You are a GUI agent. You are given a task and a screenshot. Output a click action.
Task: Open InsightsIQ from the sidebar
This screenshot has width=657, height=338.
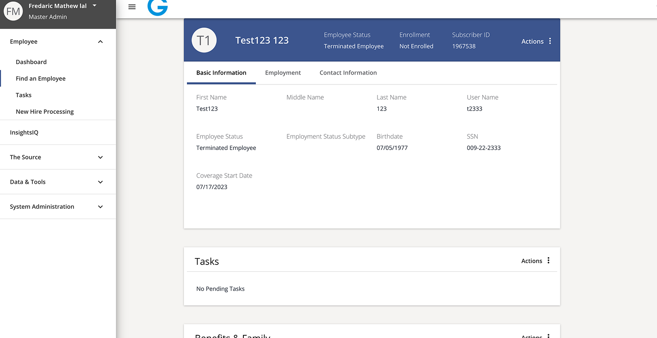[x=24, y=132]
